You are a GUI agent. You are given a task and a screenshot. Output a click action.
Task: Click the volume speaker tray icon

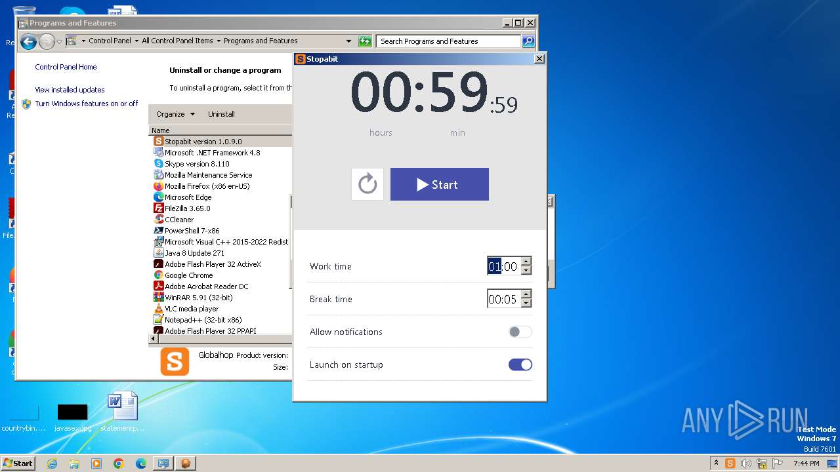[x=746, y=463]
